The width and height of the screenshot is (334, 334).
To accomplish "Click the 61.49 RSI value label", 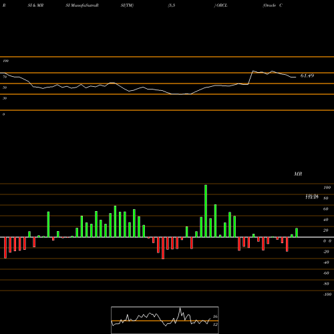I will 307,75.
